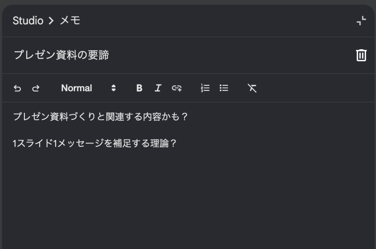This screenshot has width=376, height=249.
Task: Place cursor in line 1スライド1メッセージを補足する理論？
Action: point(95,143)
